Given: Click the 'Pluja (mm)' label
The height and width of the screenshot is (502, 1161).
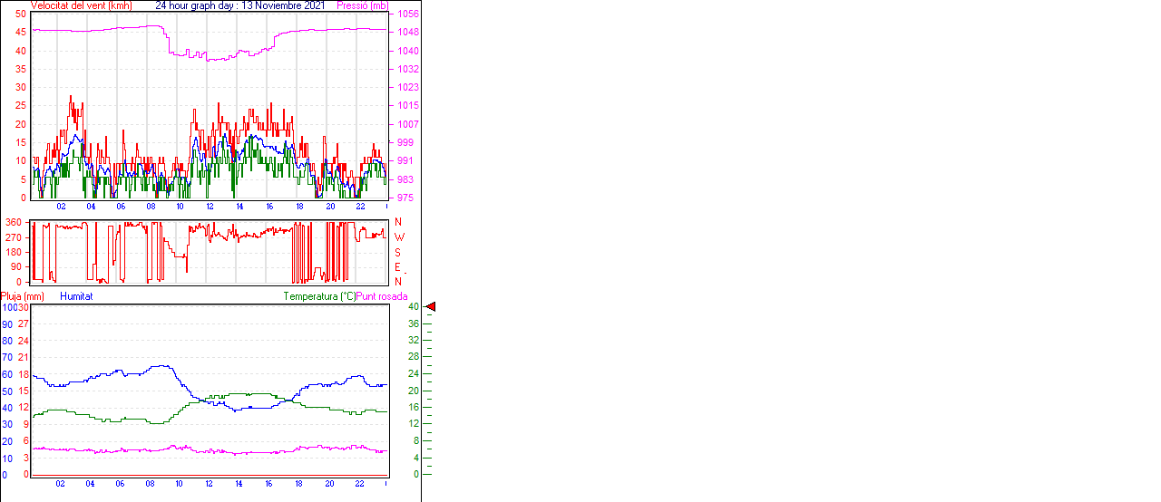Looking at the screenshot, I should pos(23,296).
